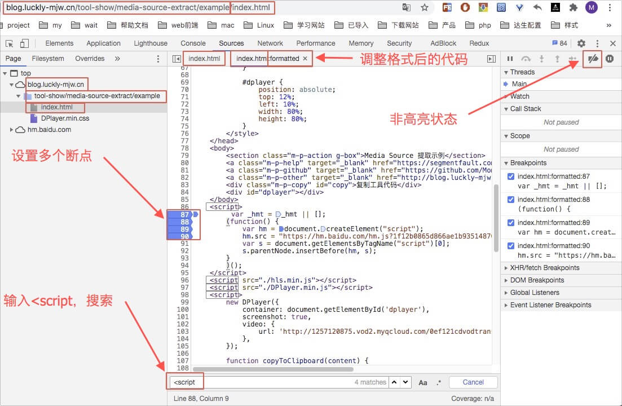Viewport: 622px width, 406px height.
Task: Uncheck breakpoint index.html:formatted:88
Action: click(511, 200)
